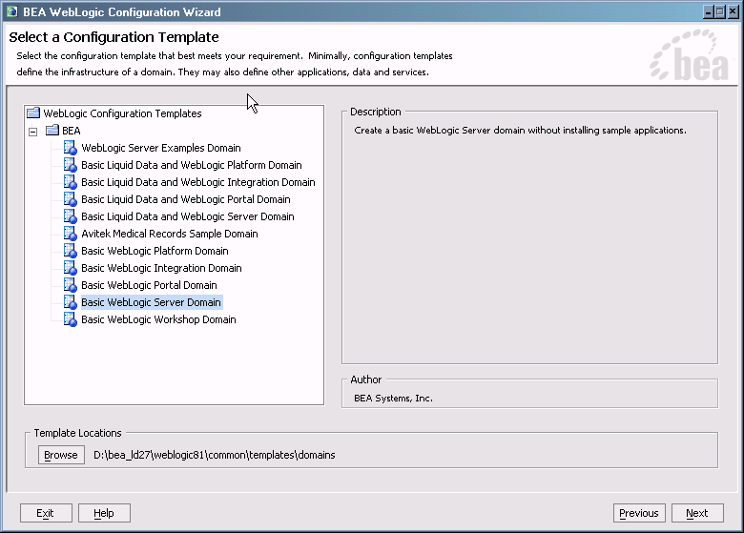Click the Basic WebLogic Integration Domain template icon
The height and width of the screenshot is (533, 744).
point(71,268)
